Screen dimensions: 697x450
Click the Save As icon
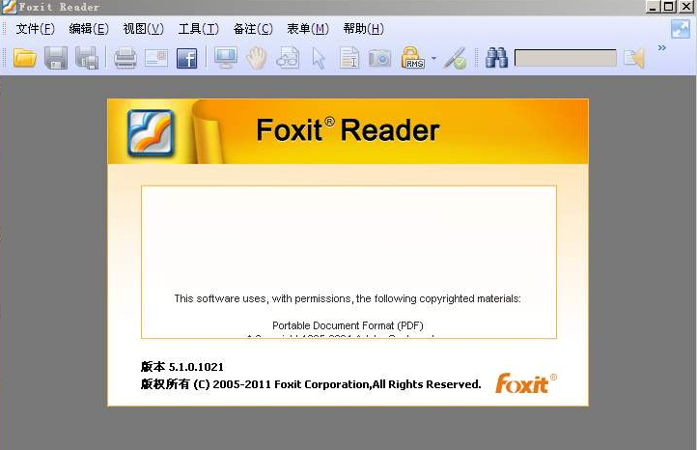click(x=87, y=58)
